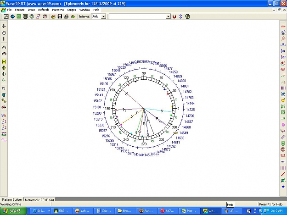Viewport: 287px width, 215px height.
Task: Open the Ask... Firefox taskbar button
Action: (147, 211)
